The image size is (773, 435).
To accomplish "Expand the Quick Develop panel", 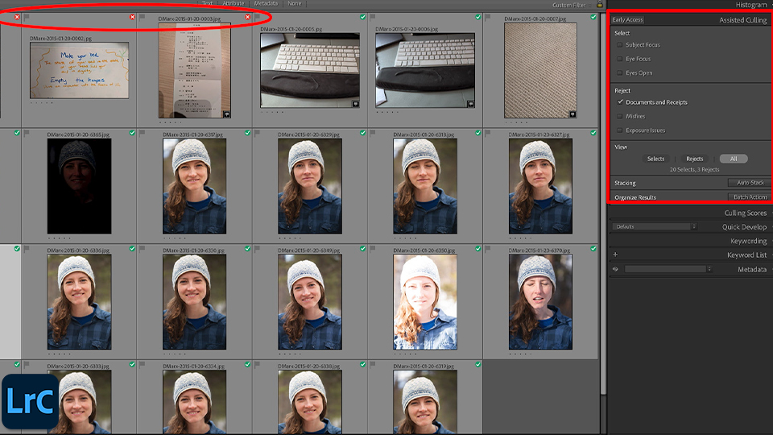I will tap(744, 227).
